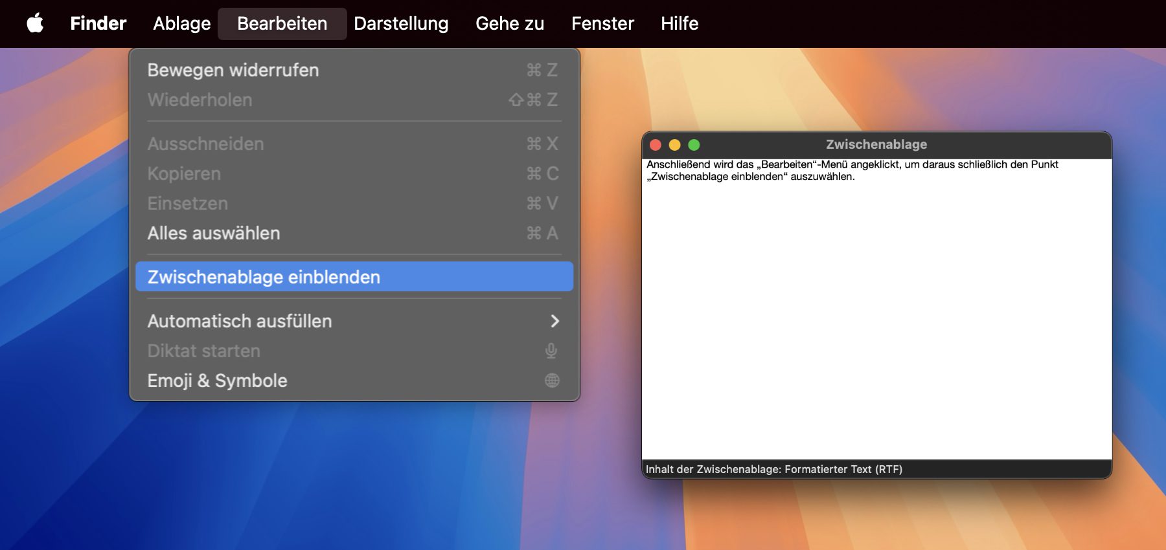This screenshot has width=1166, height=550.
Task: Select the Kopieren menu entry
Action: 184,173
